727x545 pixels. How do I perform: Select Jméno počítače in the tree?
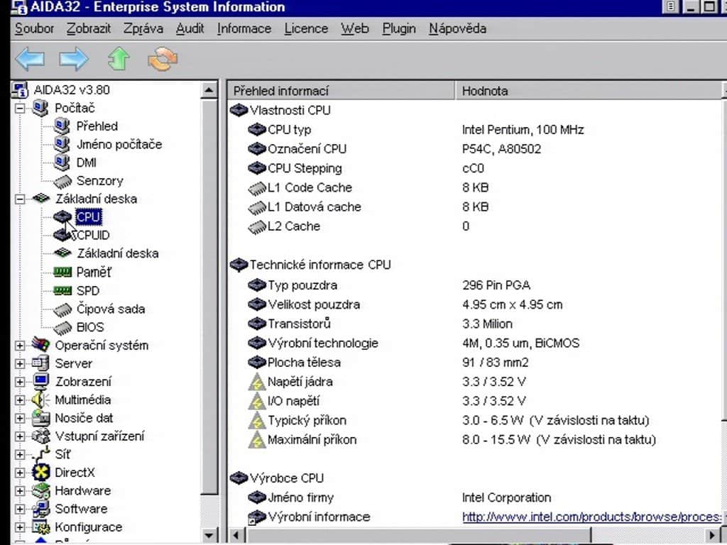119,145
